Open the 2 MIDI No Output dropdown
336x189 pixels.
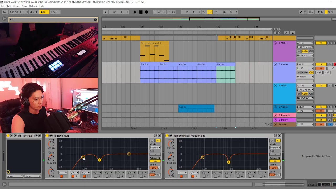point(305,55)
